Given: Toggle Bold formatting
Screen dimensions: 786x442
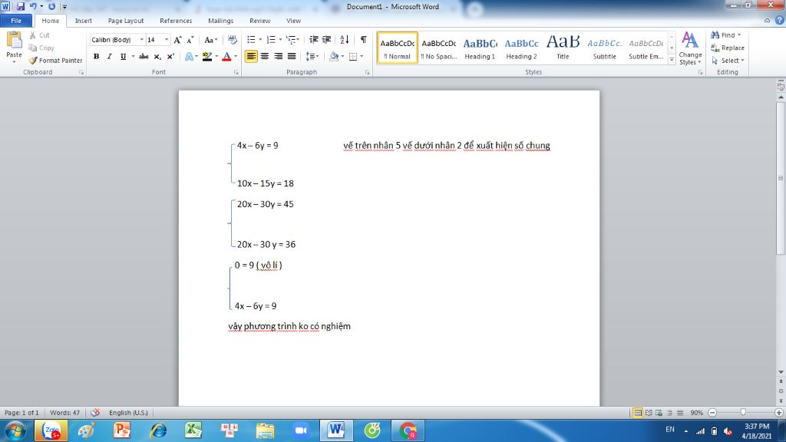Looking at the screenshot, I should pos(96,57).
